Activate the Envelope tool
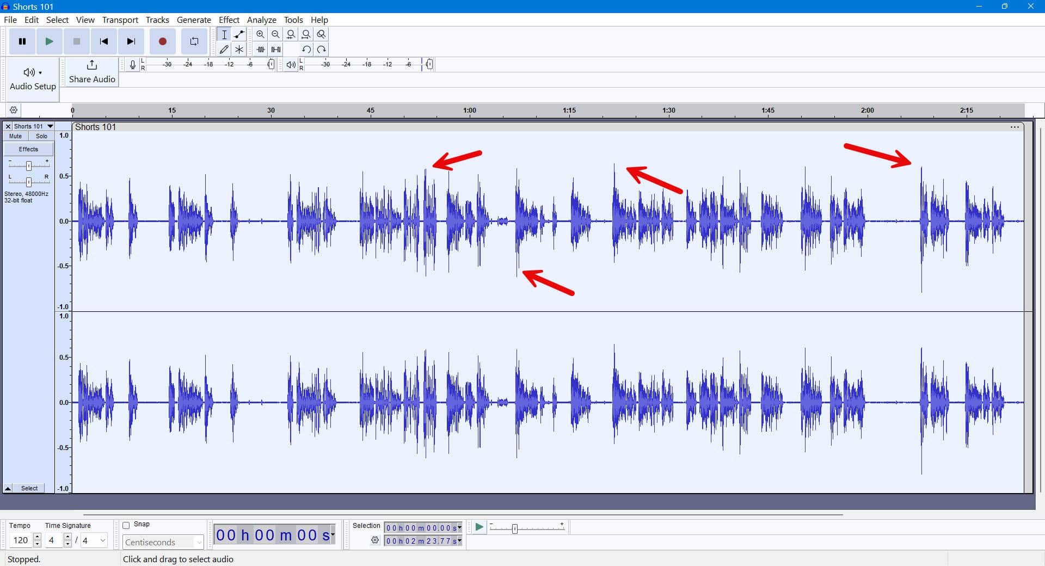 pos(239,34)
